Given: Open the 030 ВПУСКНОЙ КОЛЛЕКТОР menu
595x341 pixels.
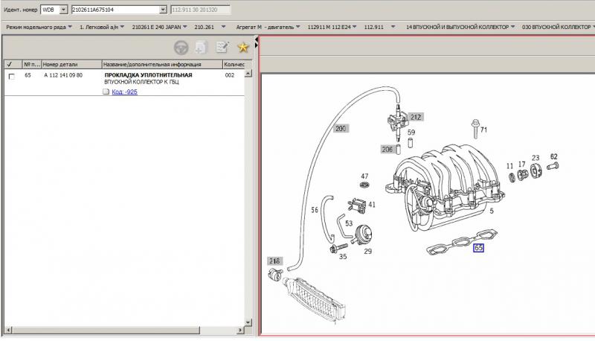Looking at the screenshot, I should click(559, 27).
